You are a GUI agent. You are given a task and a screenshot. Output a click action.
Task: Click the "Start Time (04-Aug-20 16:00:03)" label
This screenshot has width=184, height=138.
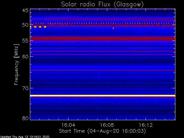(102, 131)
